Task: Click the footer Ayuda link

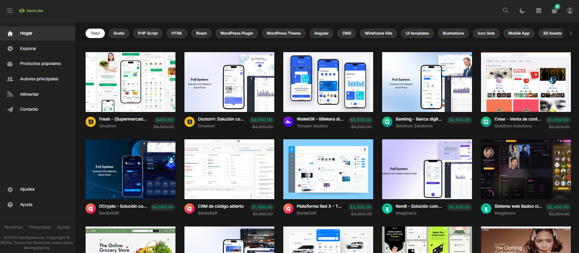Action: pyautogui.click(x=64, y=227)
